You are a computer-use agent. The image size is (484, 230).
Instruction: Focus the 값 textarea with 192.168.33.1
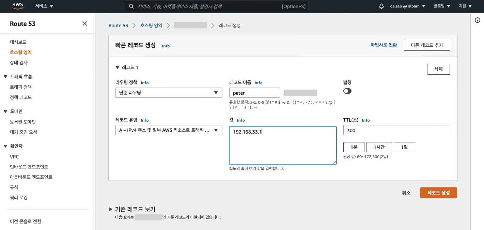(283, 145)
